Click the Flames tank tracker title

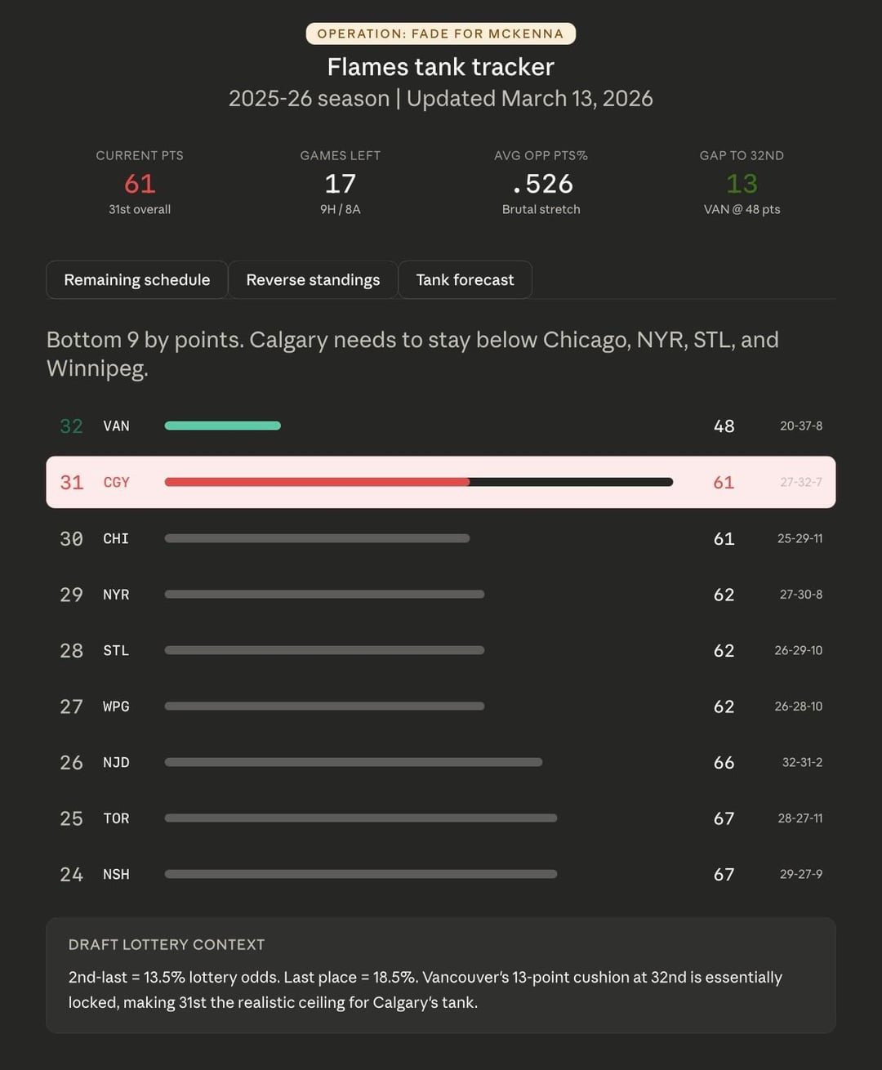(x=440, y=67)
